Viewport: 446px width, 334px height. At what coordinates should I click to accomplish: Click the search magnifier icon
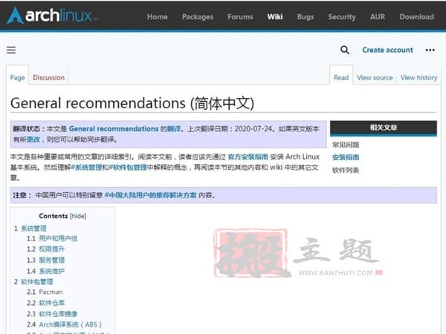tap(345, 50)
